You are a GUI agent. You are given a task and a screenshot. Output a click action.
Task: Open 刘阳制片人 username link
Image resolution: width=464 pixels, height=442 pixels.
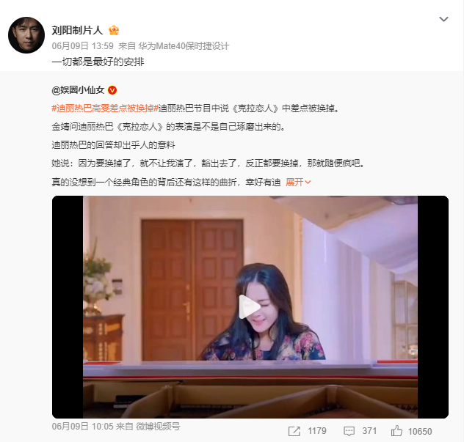coord(77,30)
